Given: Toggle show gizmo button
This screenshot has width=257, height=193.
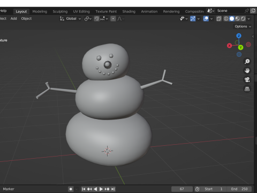Looking at the screenshot, I should pos(193,19).
